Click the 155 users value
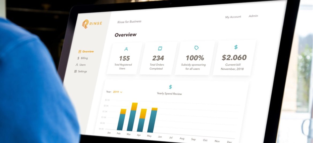313x143 pixels. coord(124,58)
